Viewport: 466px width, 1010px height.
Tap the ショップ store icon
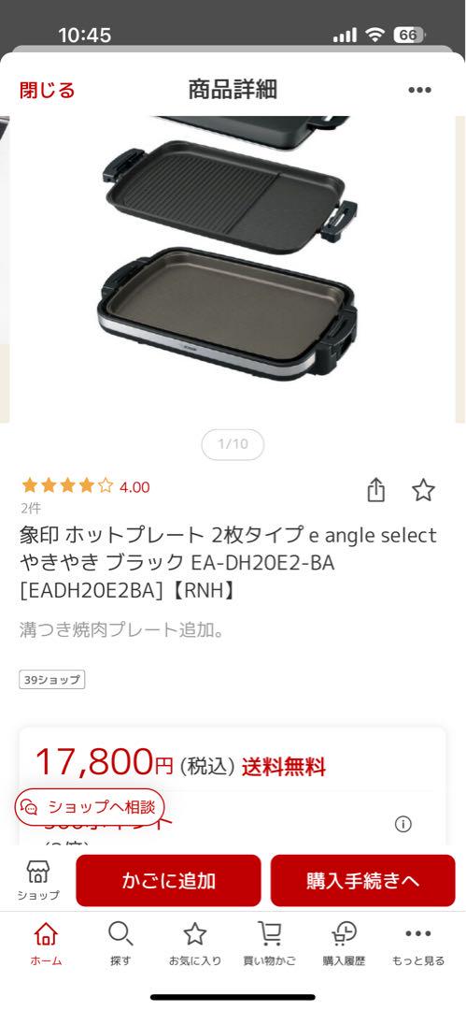[x=38, y=880]
